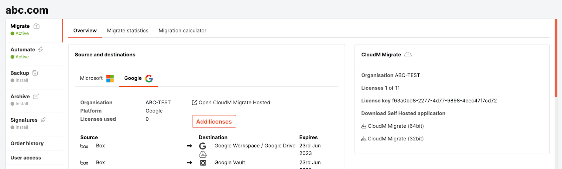The image size is (562, 169).
Task: Click the Install status under Backup
Action: [x=19, y=80]
